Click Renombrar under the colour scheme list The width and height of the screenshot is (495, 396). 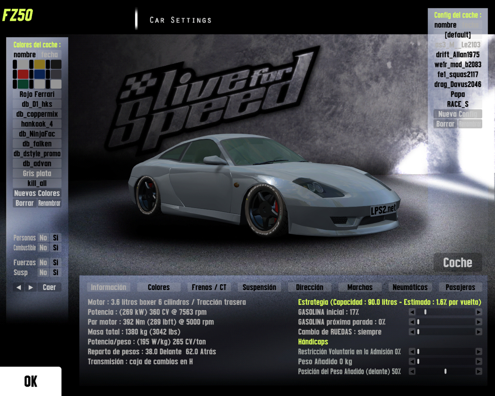pos(49,203)
